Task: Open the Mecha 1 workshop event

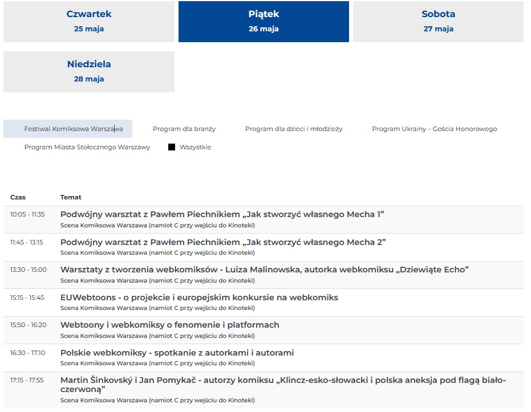Action: coord(222,214)
